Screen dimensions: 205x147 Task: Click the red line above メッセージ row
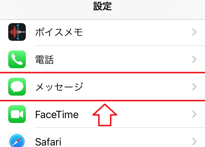click(x=102, y=73)
